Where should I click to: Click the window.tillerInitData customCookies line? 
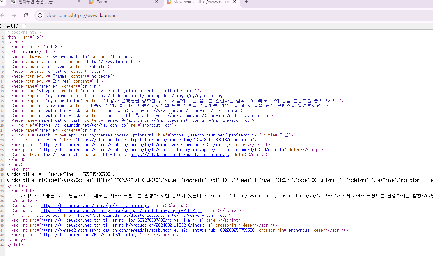click(x=220, y=180)
